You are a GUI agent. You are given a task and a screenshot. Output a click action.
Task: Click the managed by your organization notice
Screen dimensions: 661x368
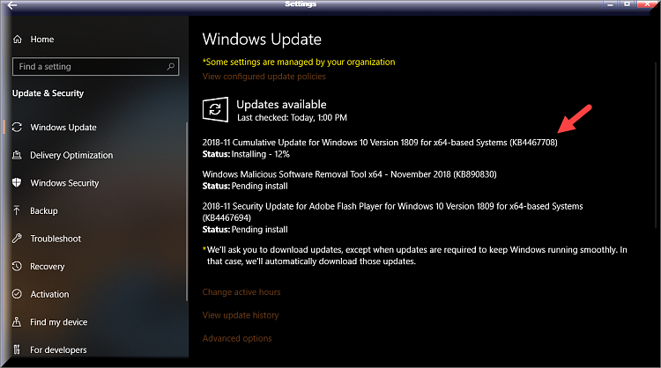coord(299,62)
